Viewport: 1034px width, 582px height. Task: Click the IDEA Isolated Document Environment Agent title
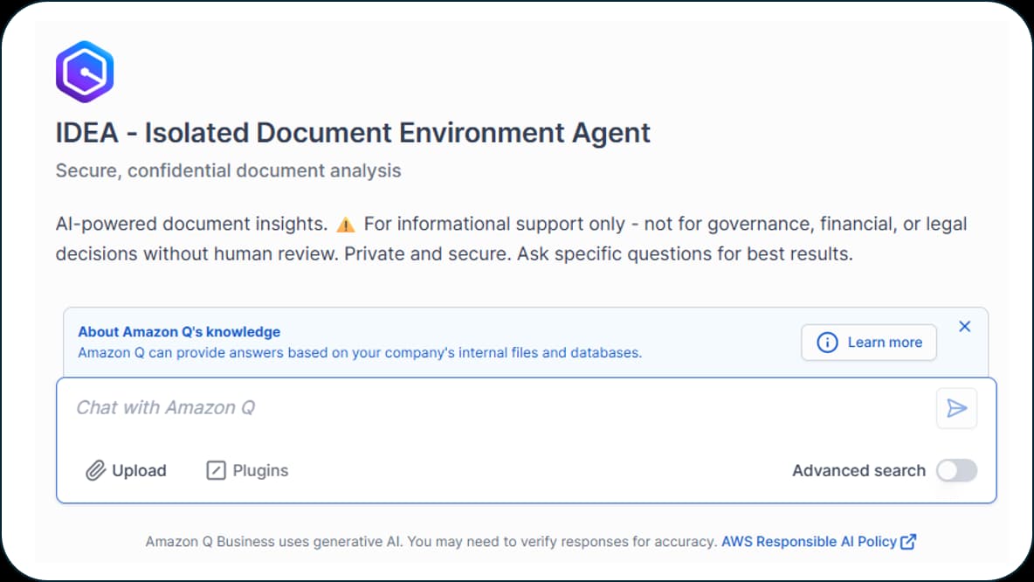[353, 133]
